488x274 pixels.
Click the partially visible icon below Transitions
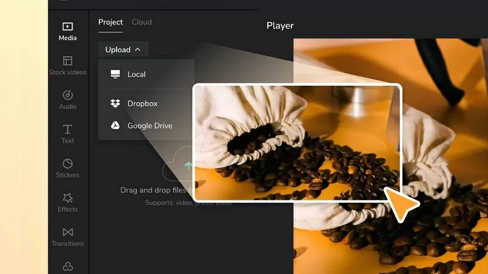click(68, 267)
